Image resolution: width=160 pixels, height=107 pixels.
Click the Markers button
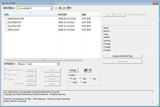pos(52,79)
